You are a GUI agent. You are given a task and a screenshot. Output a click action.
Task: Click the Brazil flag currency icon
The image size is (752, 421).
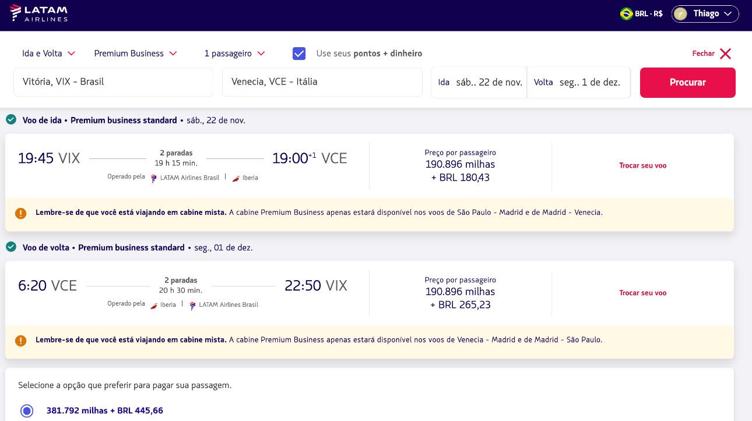click(627, 13)
